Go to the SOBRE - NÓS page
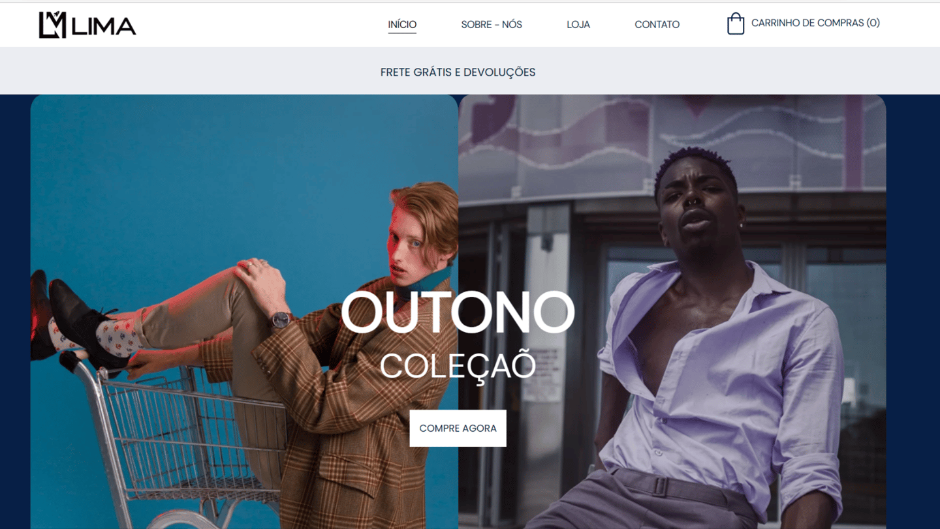 [492, 24]
